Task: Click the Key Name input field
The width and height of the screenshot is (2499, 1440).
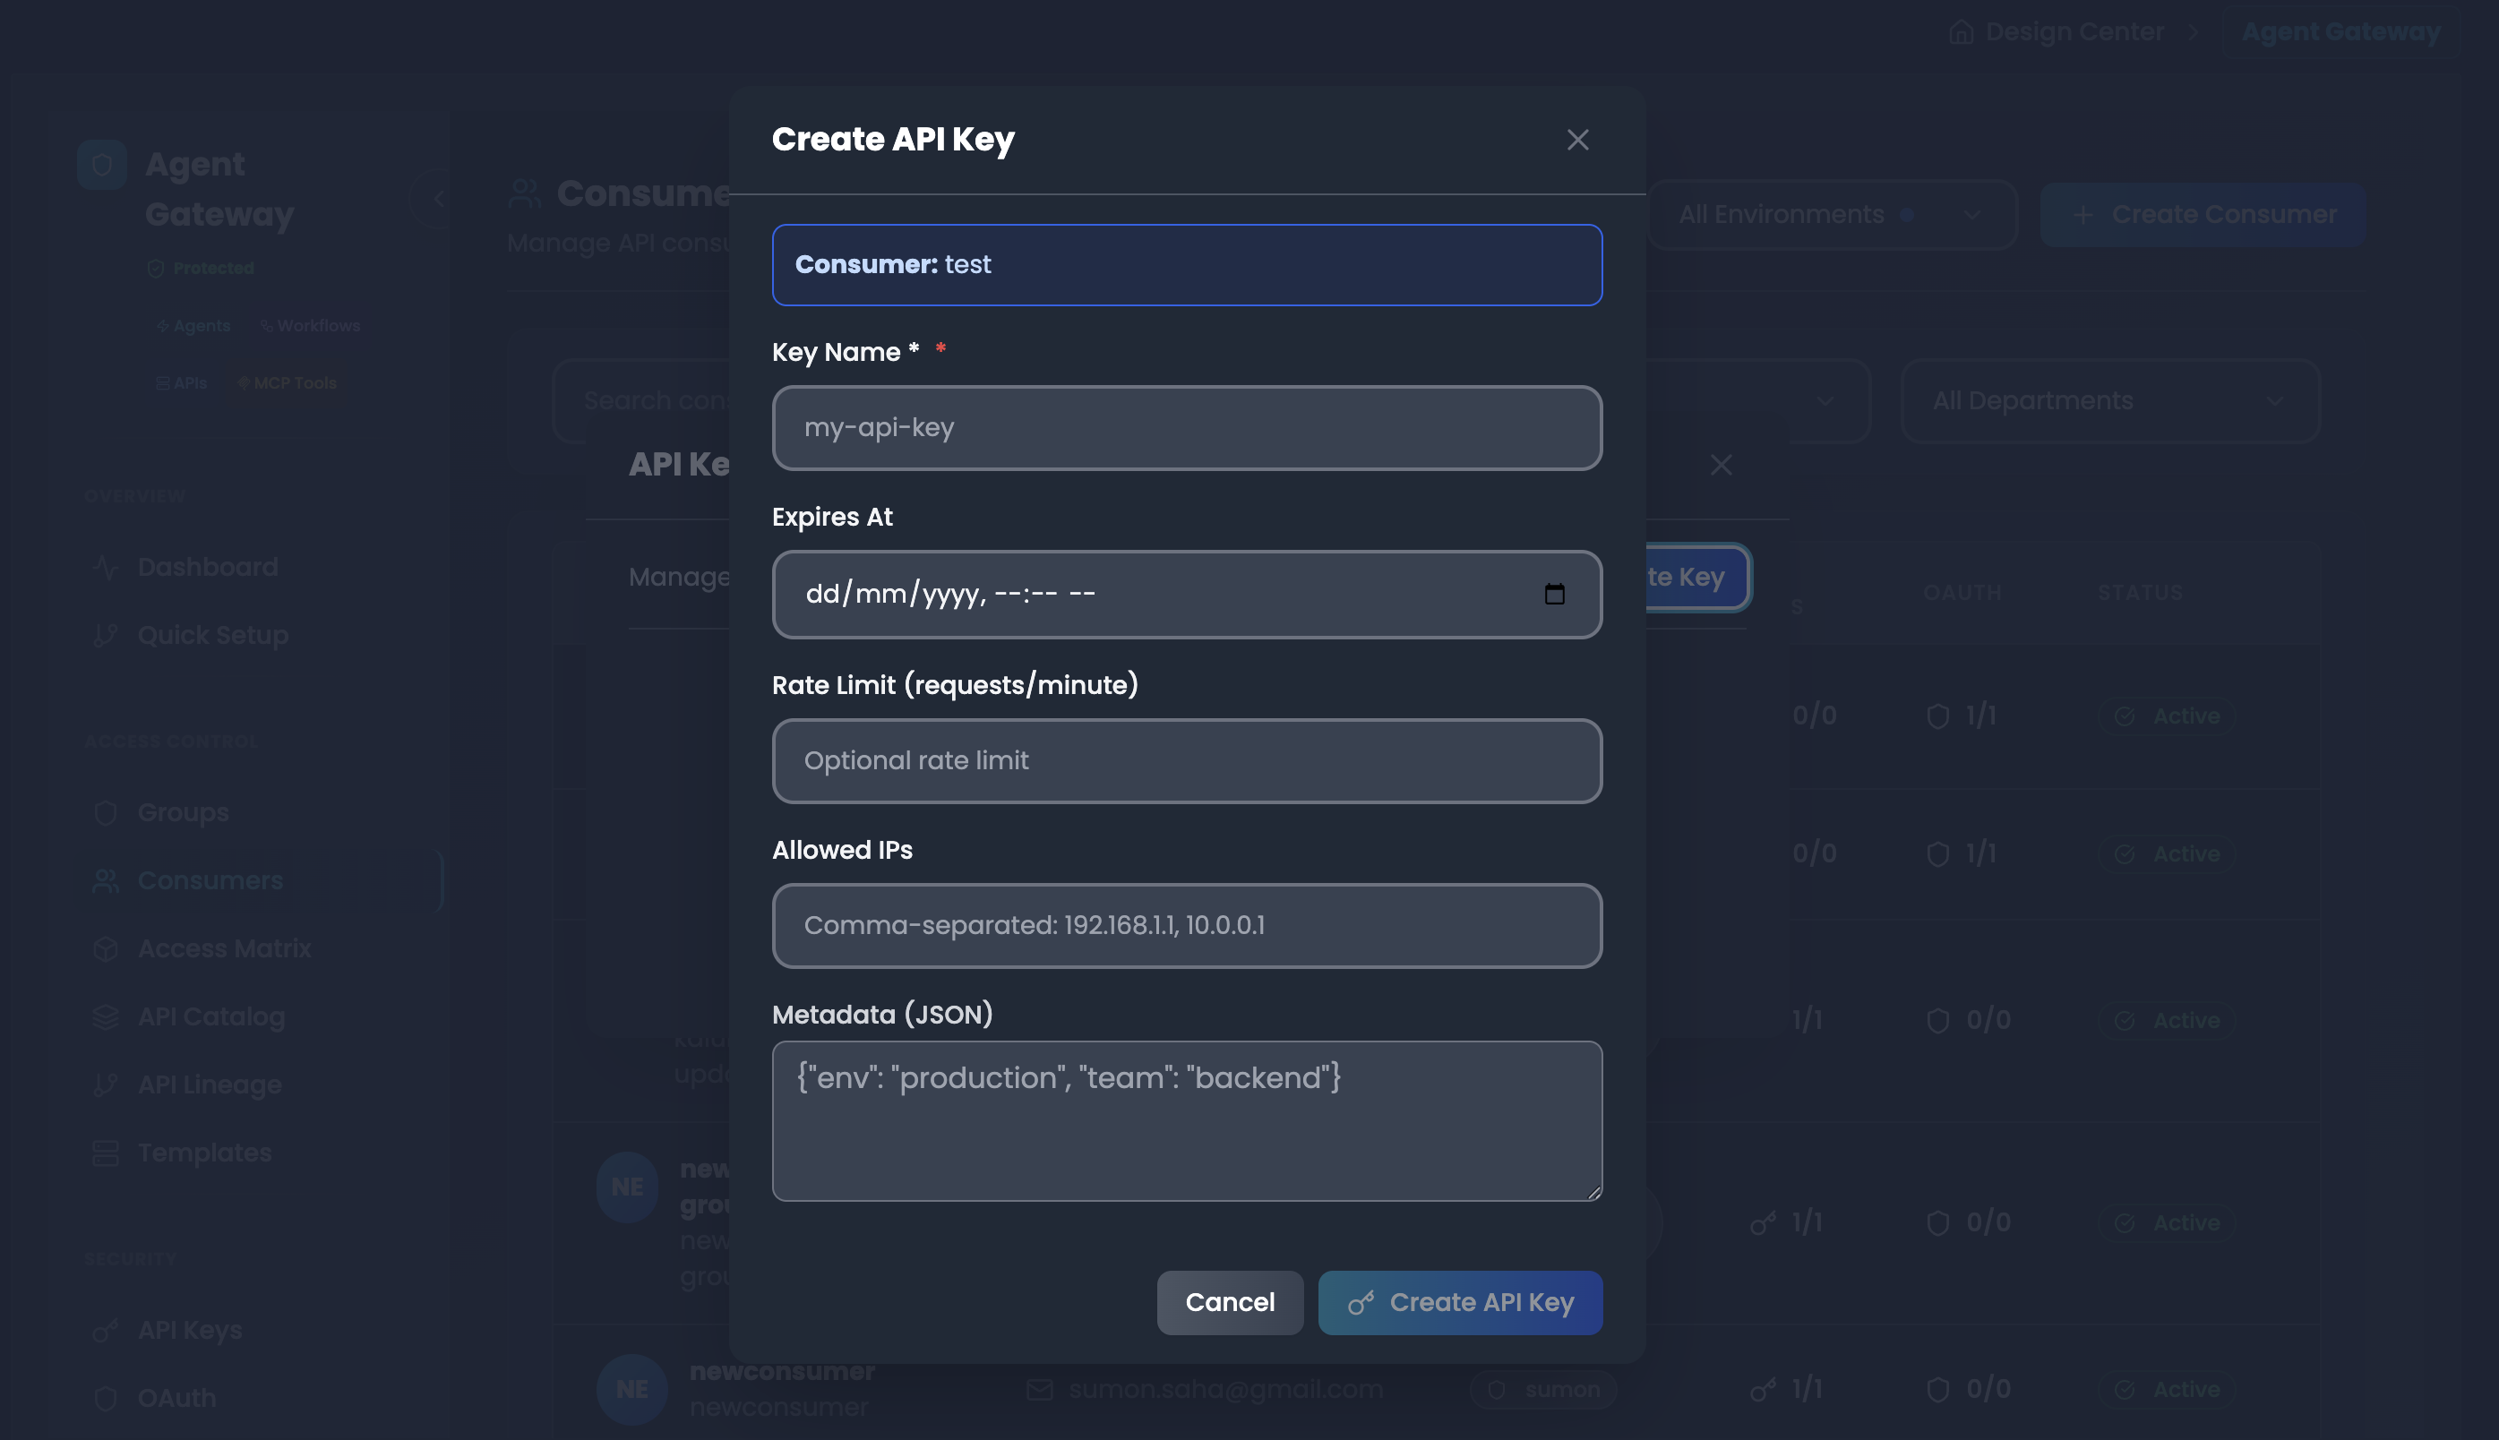Action: (1186, 427)
